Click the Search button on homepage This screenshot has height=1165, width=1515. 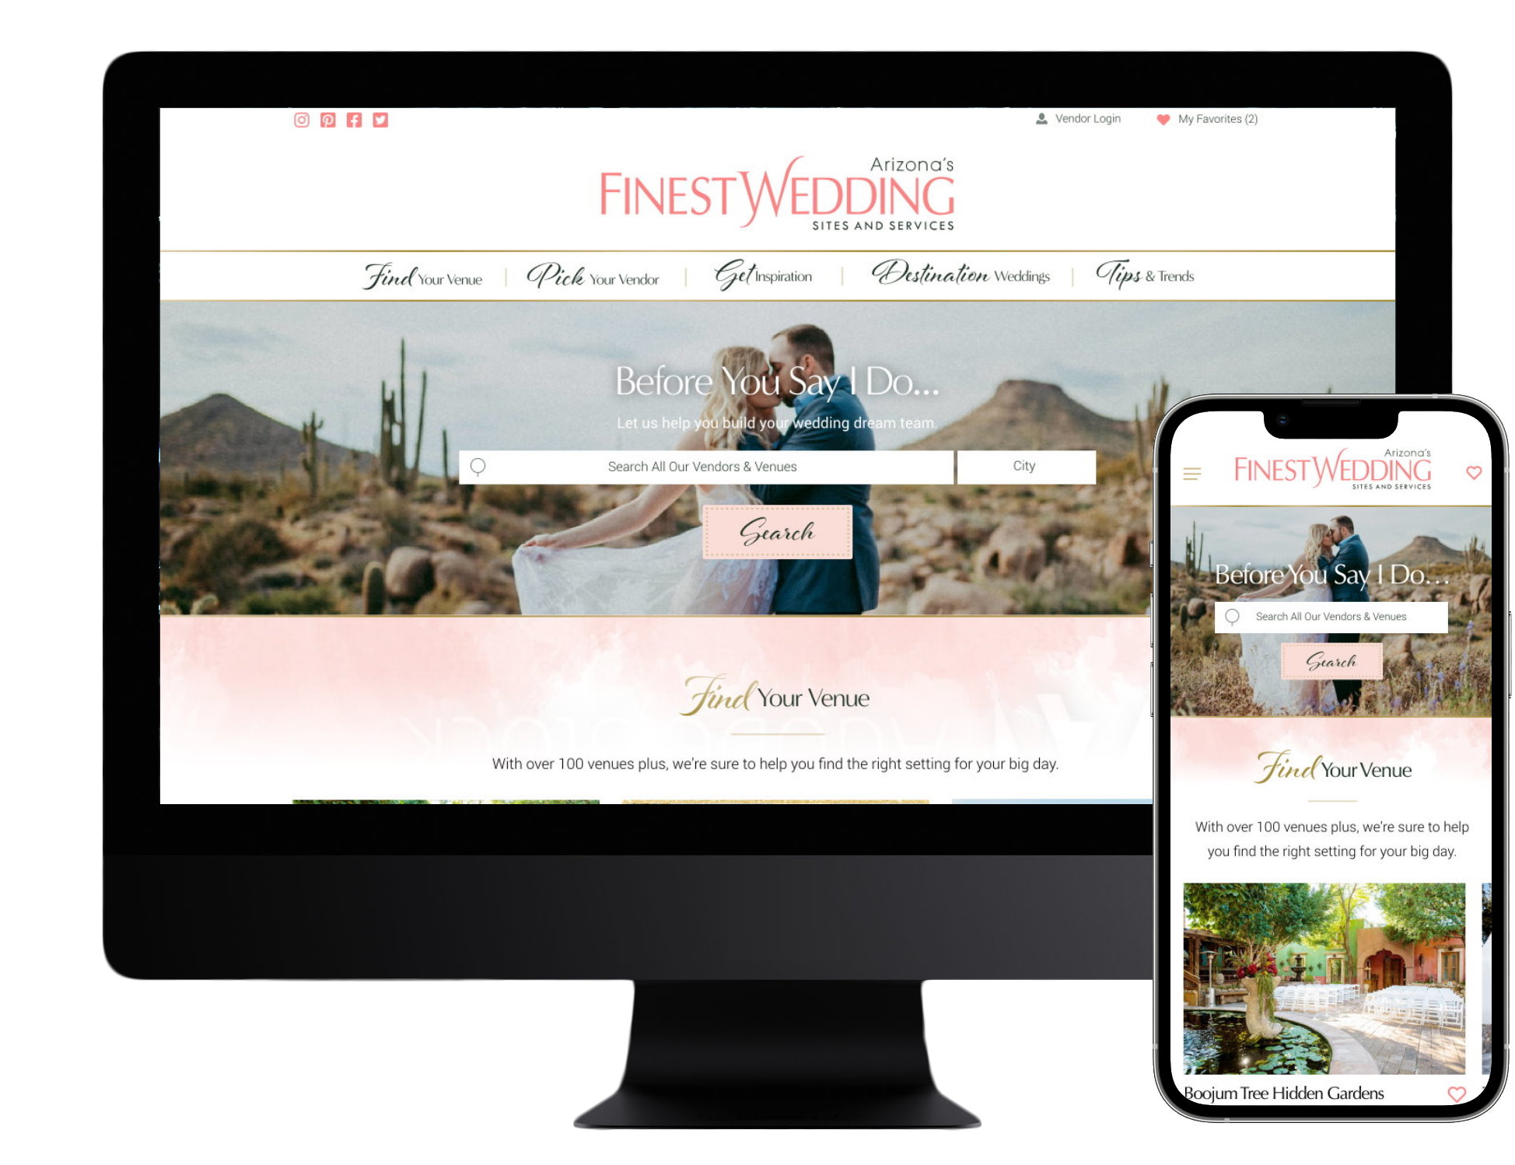(777, 531)
